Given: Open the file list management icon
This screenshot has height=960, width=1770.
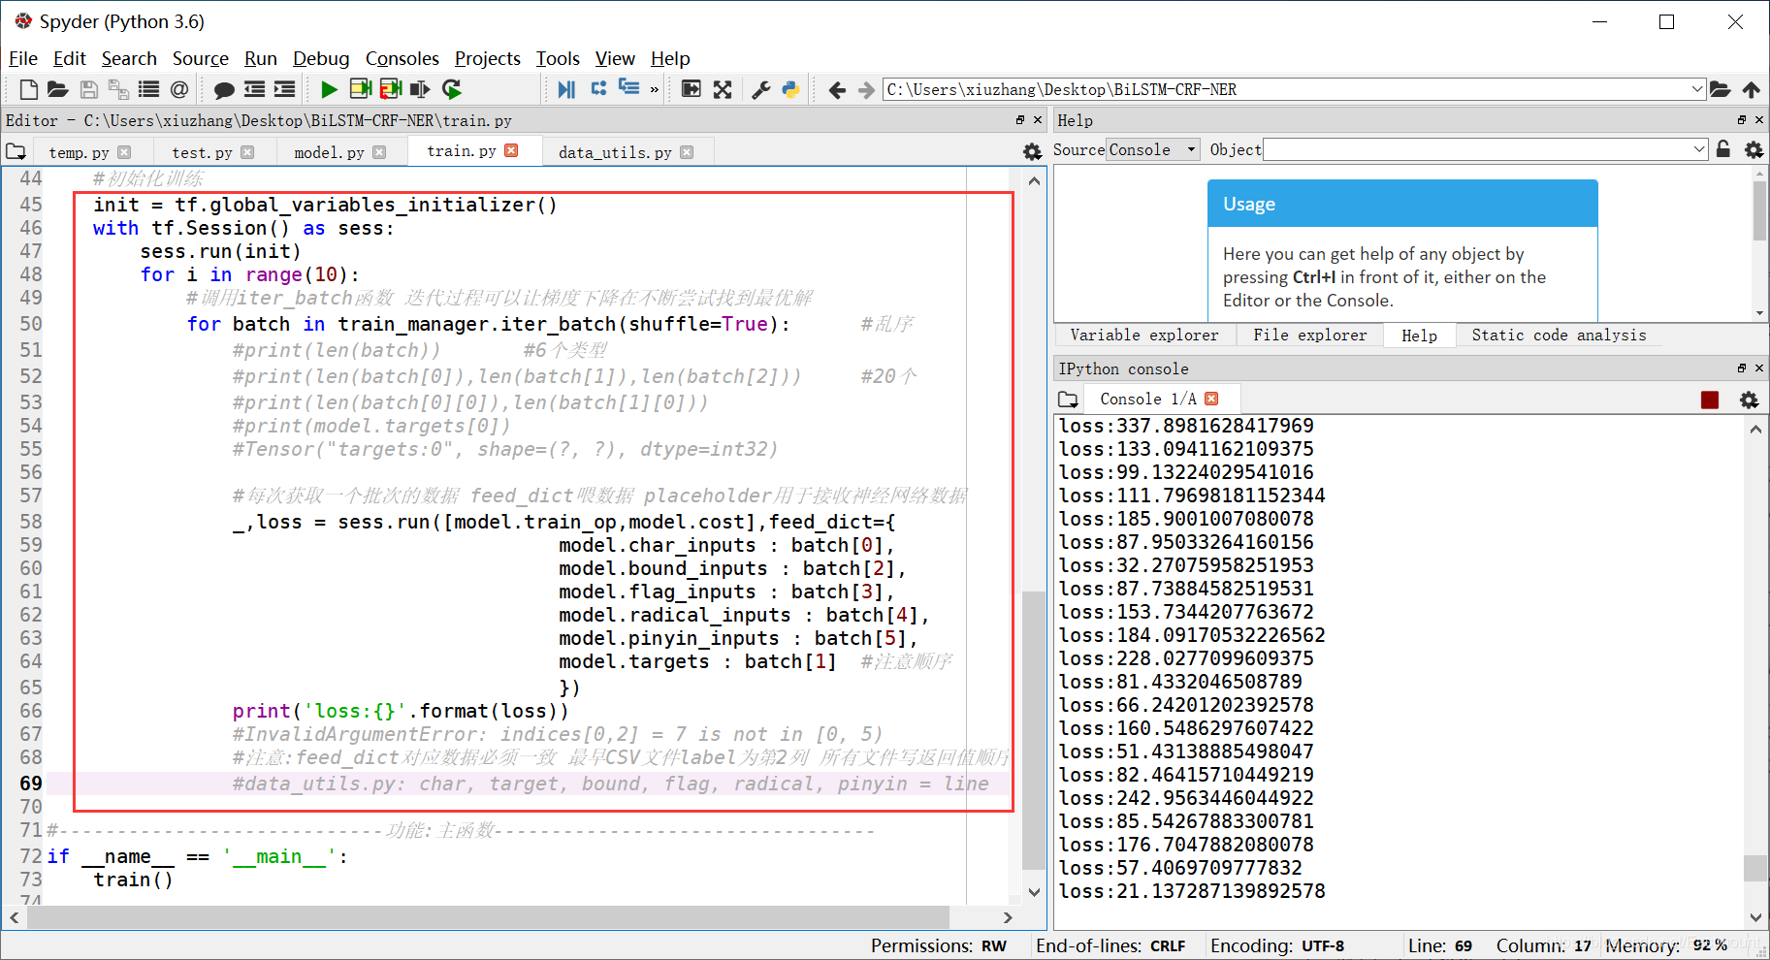Looking at the screenshot, I should tap(148, 89).
